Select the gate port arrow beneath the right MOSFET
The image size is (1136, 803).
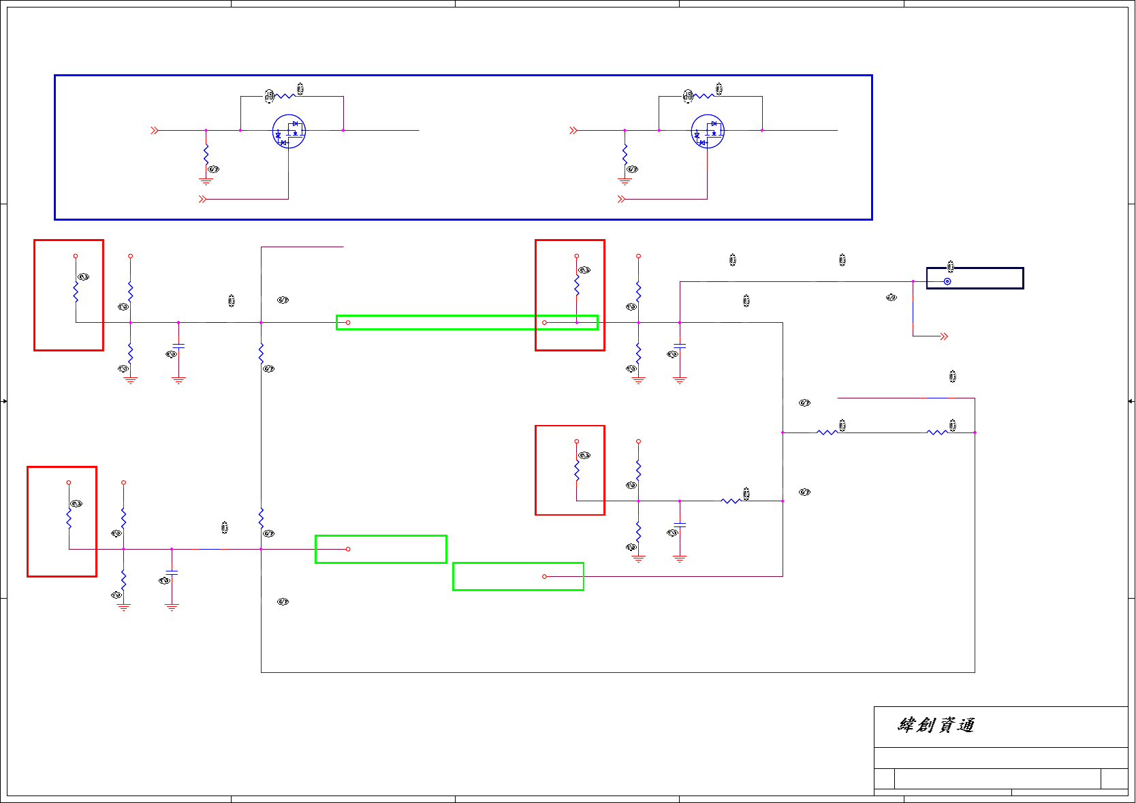621,199
